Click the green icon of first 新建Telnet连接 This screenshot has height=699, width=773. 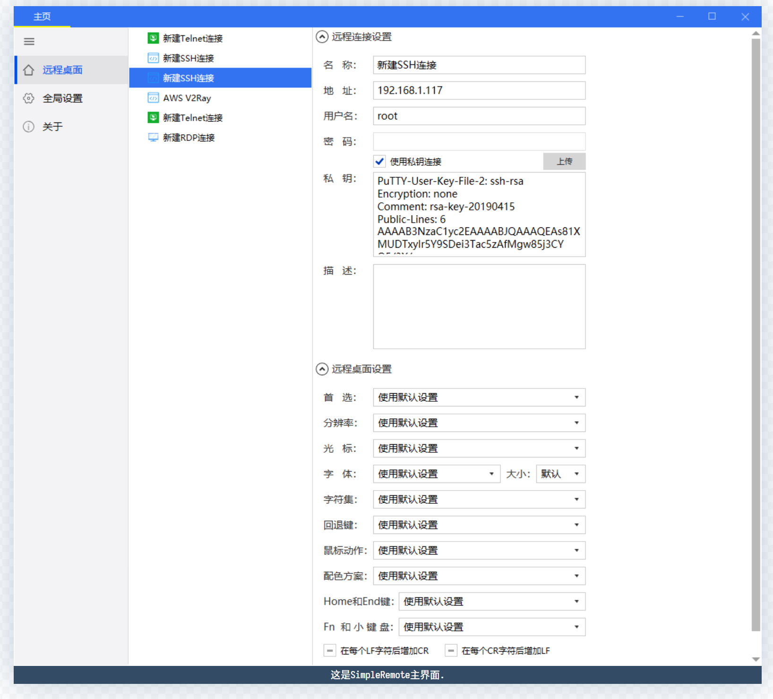[x=153, y=38]
